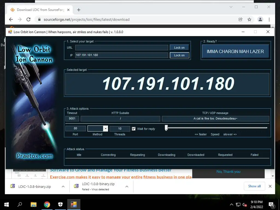Click the Downloading status label
This screenshot has height=210, width=280.
(167, 155)
